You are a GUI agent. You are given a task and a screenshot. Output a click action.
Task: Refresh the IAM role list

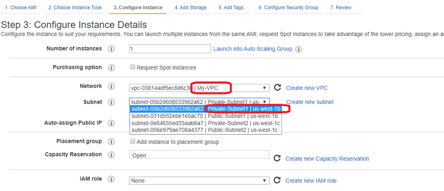pyautogui.click(x=277, y=180)
